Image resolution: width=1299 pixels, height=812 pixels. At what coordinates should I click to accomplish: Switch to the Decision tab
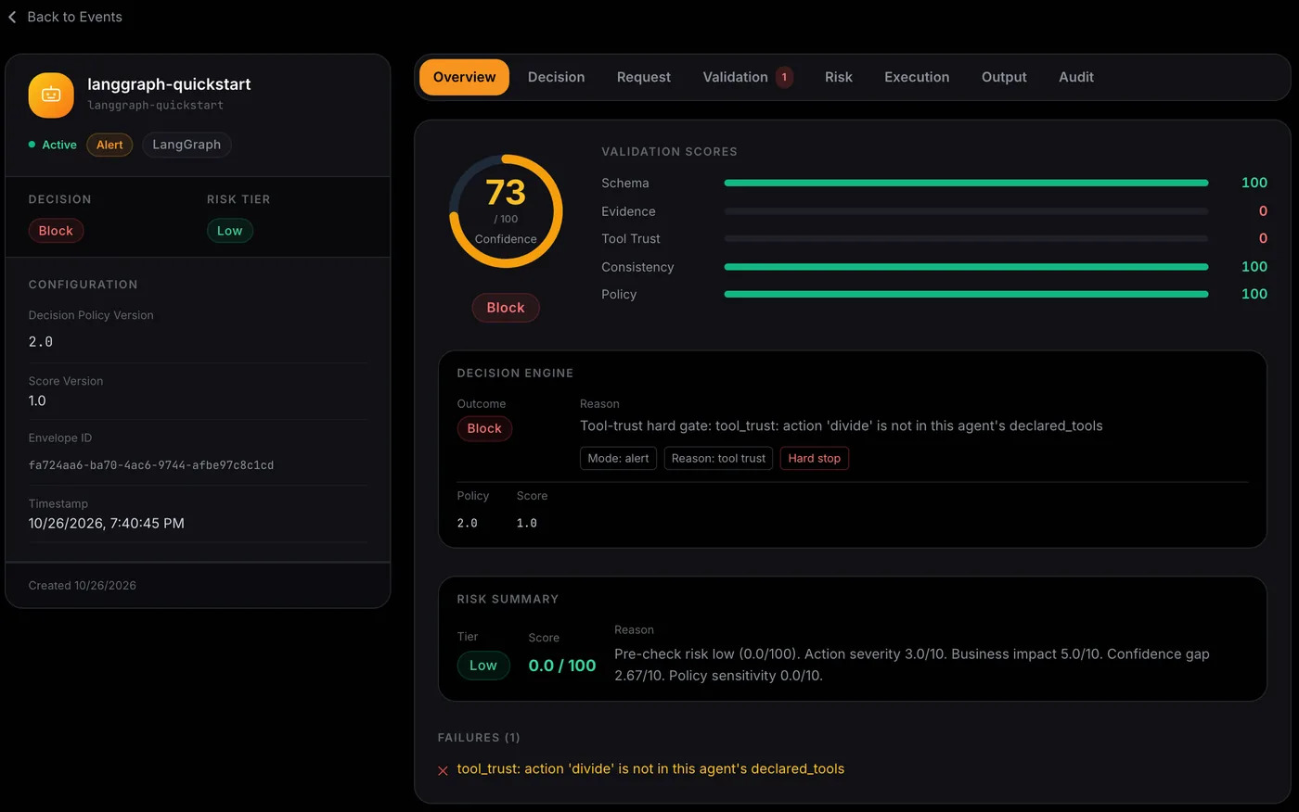556,77
